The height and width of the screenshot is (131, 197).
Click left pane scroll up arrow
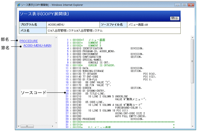coord(56,38)
